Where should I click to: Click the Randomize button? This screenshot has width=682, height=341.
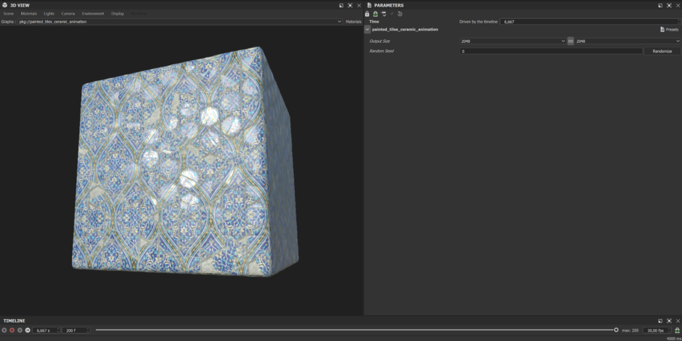[x=662, y=51]
